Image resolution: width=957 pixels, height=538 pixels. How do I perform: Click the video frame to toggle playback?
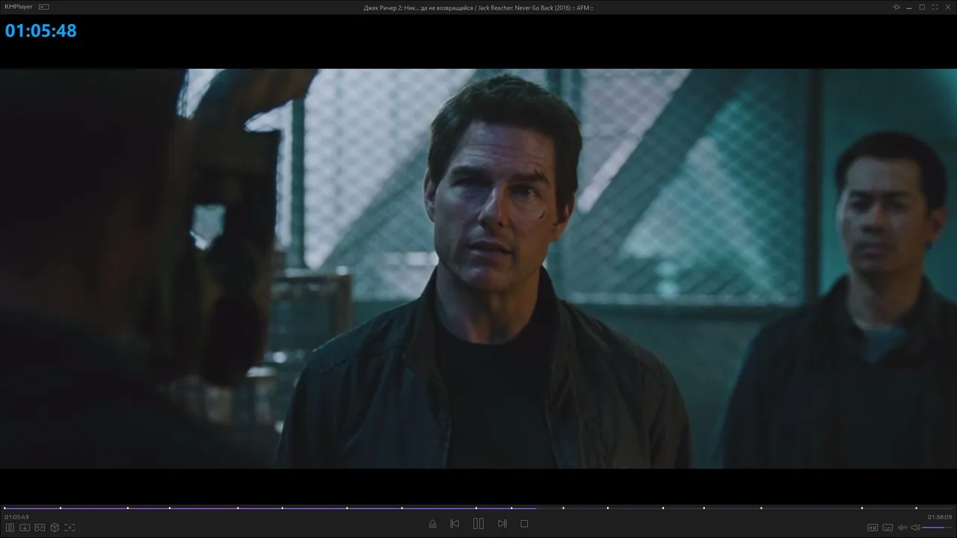pyautogui.click(x=478, y=268)
